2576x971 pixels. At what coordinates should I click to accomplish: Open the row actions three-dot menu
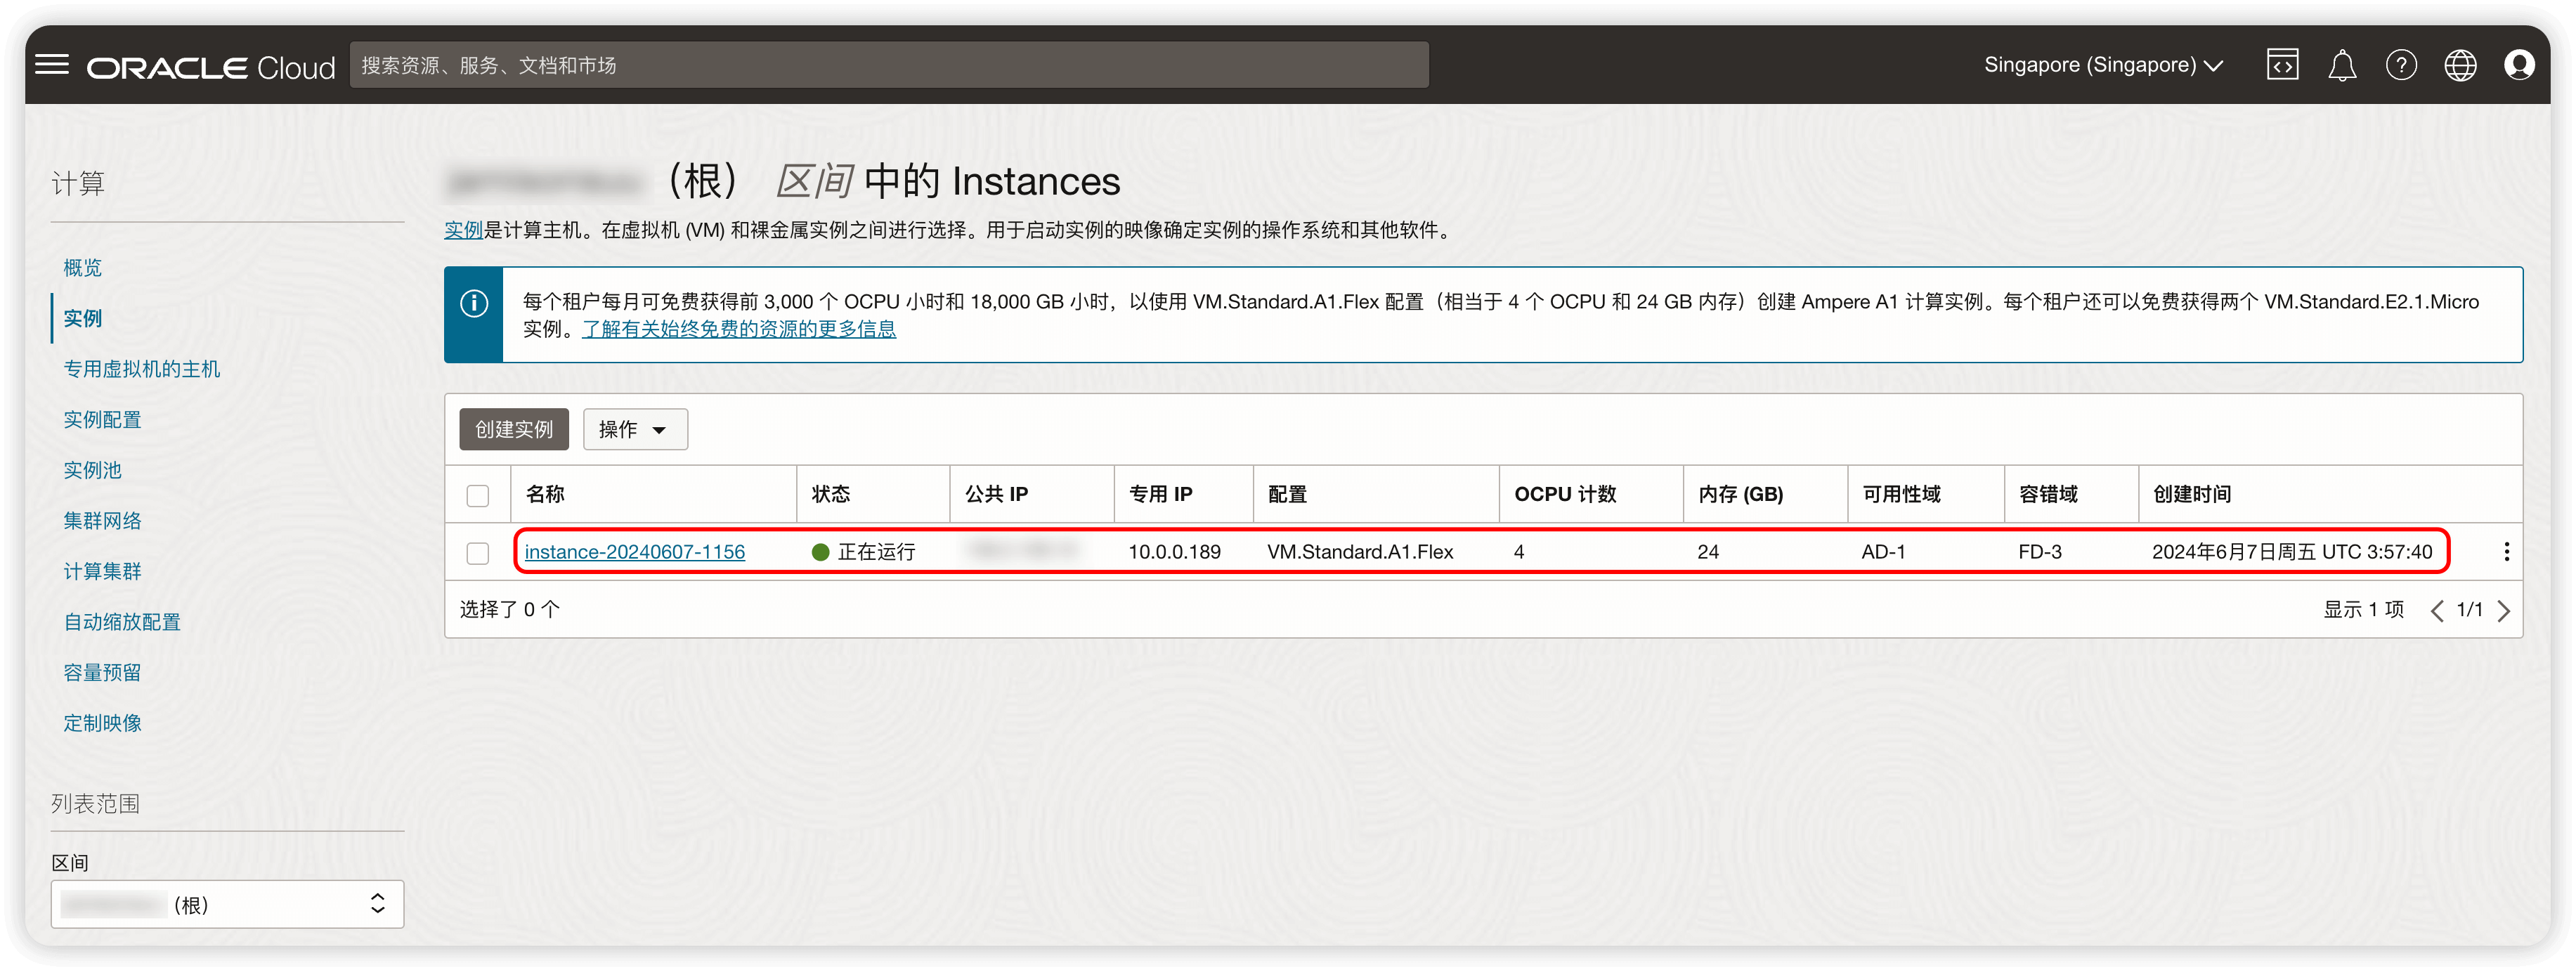(2506, 552)
